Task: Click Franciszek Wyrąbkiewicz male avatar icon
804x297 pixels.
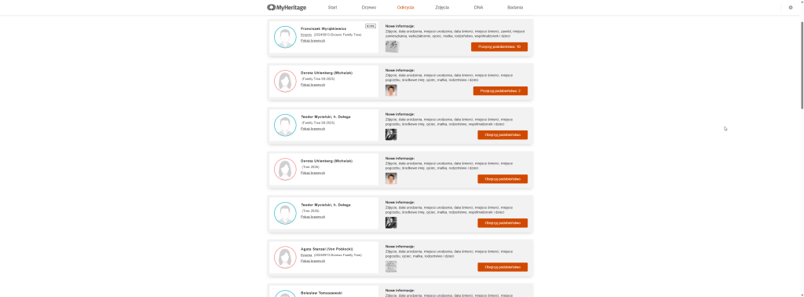Action: point(285,37)
